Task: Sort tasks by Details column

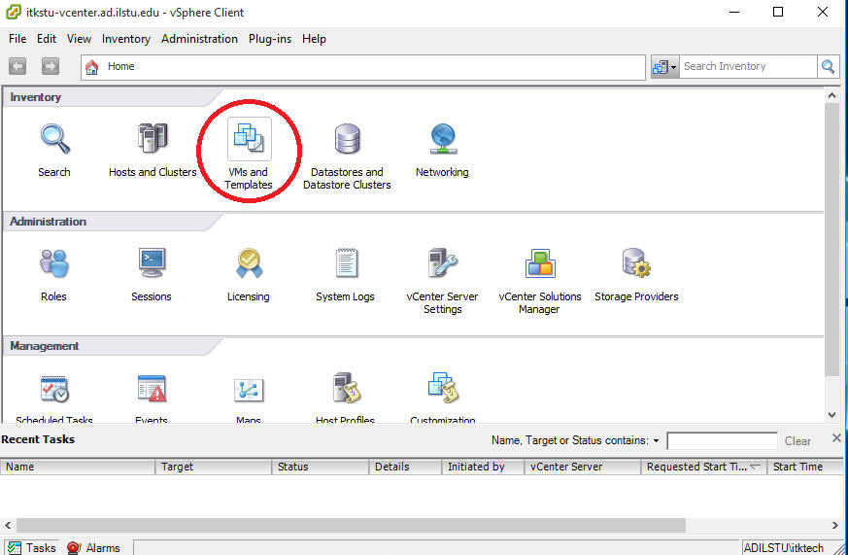Action: tap(405, 467)
